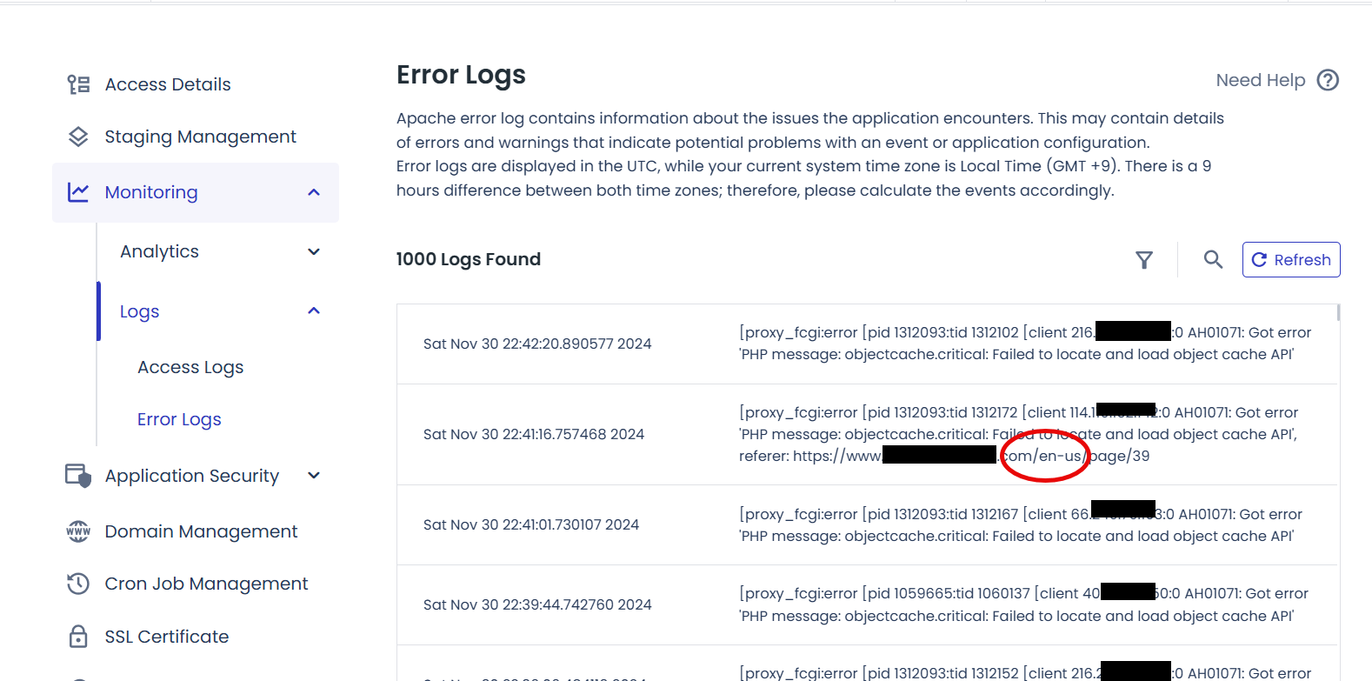Viewport: 1372px width, 681px height.
Task: Select timestamp Sat Nov 30 22:39:44.742760 2024
Action: [537, 604]
